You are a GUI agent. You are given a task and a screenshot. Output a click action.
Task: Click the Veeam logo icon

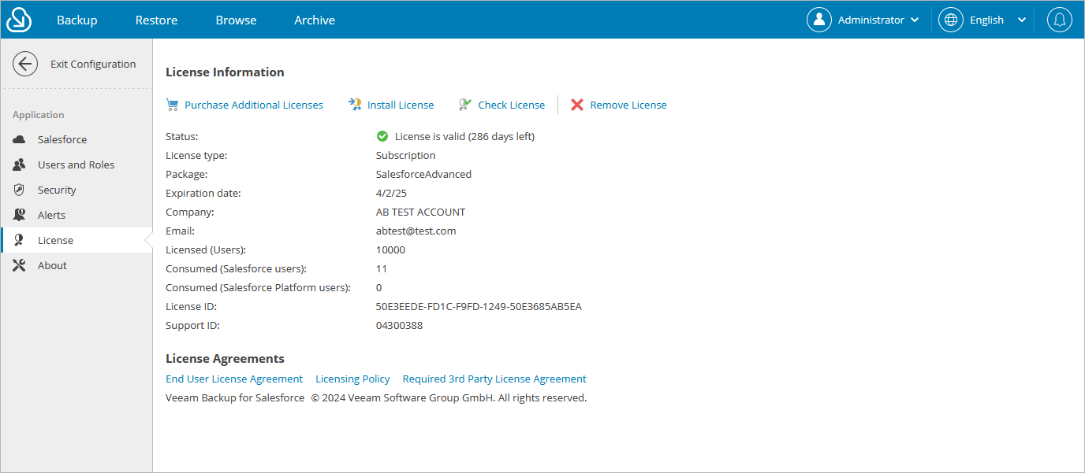coord(19,20)
